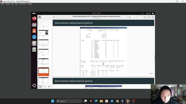Switch sidebar to thumbnails view
This screenshot has height=104, width=186.
point(40,87)
